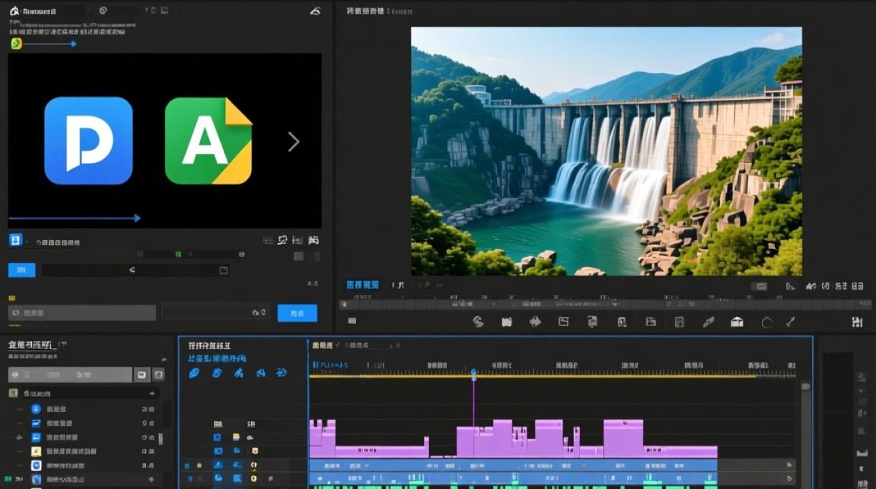
Task: Click the blue label under the dam preview
Action: point(362,285)
